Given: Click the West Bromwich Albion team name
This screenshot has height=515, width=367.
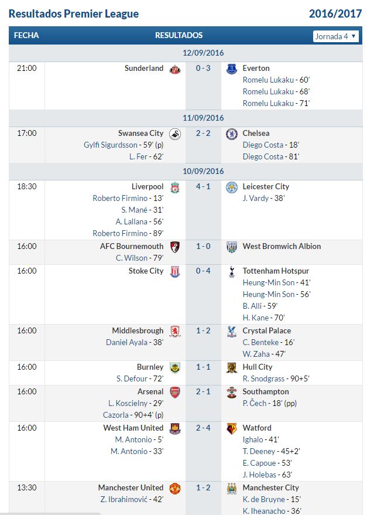Looking at the screenshot, I should click(282, 246).
